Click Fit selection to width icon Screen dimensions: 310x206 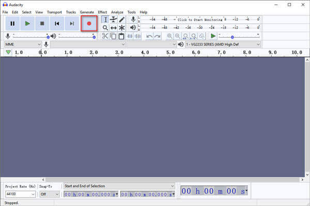[185, 36]
